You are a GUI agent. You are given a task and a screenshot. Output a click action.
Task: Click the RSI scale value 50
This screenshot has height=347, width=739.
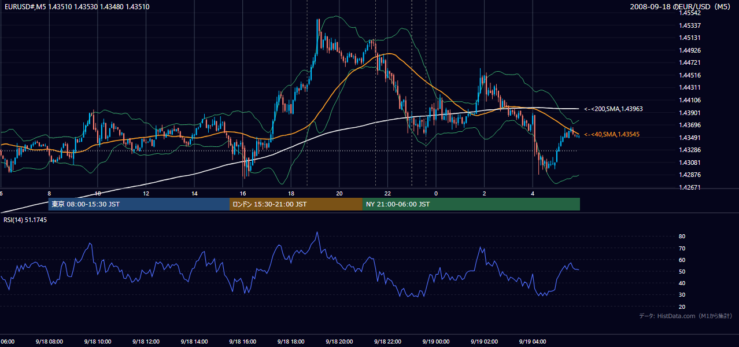682,272
